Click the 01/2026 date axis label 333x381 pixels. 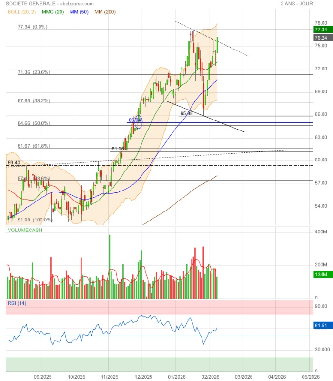[177, 377]
